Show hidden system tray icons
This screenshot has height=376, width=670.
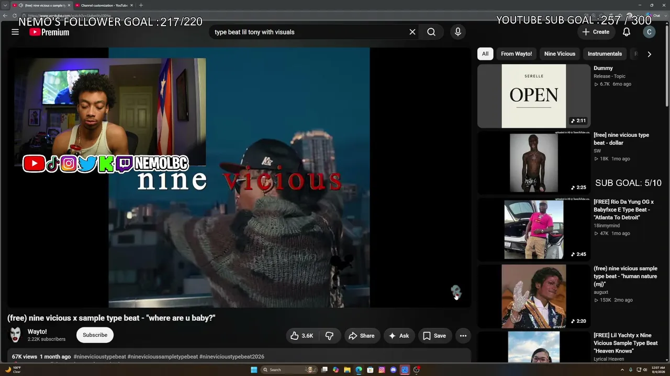click(x=622, y=370)
